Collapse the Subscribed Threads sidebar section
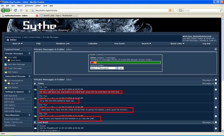The image size is (224, 136). (x=29, y=76)
